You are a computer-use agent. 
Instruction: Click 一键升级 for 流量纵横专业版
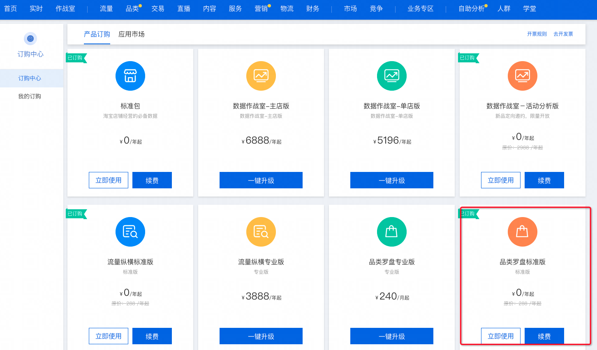tap(261, 336)
